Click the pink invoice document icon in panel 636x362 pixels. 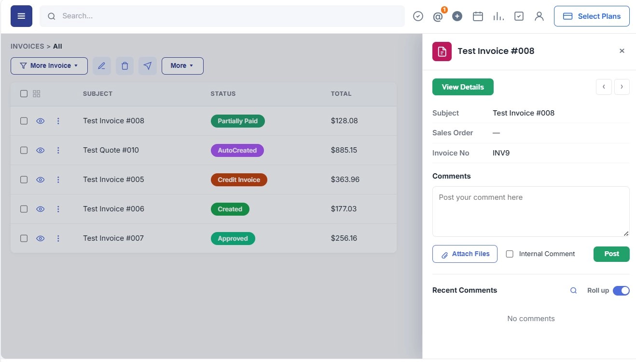coord(442,52)
